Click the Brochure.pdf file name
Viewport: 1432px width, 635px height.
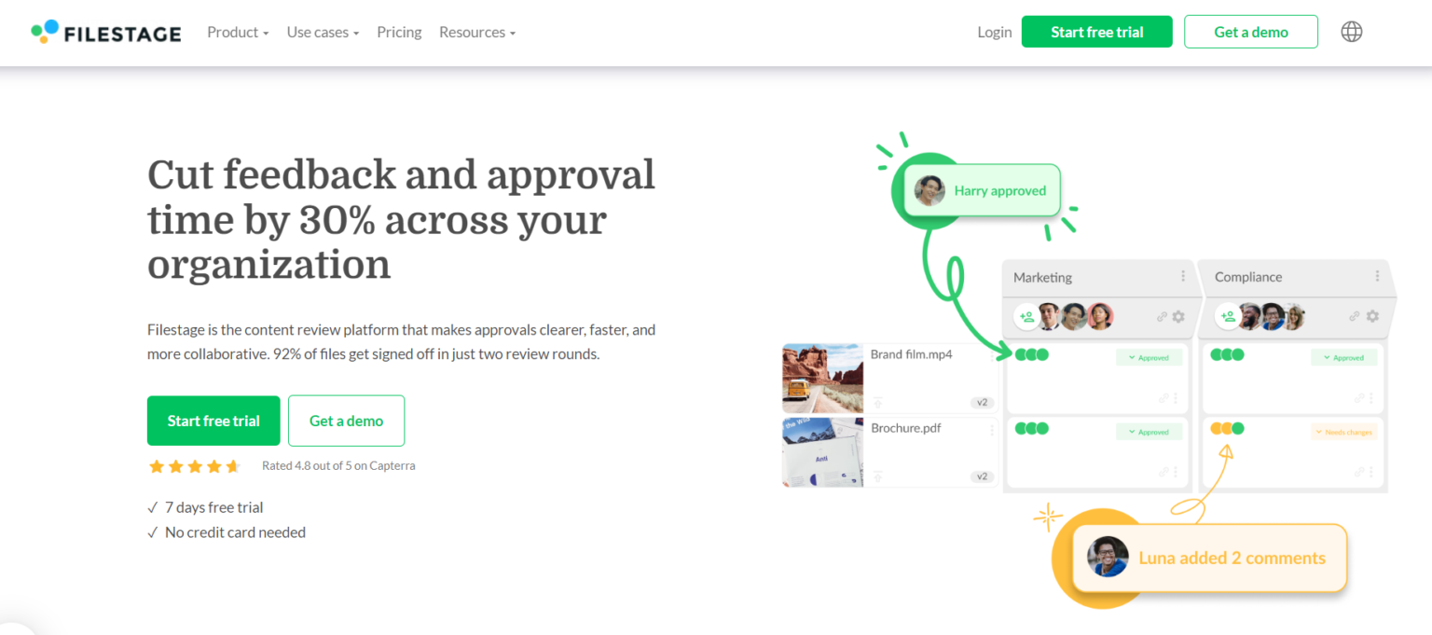pos(906,429)
